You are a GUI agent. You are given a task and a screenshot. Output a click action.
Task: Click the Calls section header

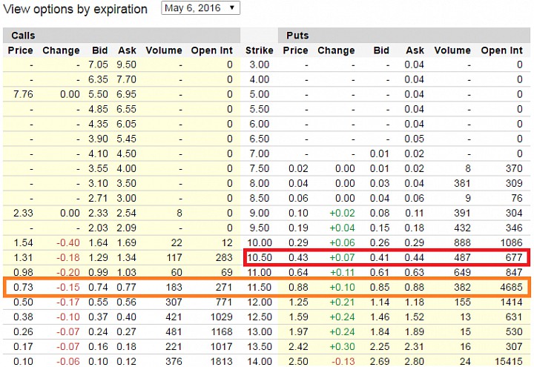(23, 36)
